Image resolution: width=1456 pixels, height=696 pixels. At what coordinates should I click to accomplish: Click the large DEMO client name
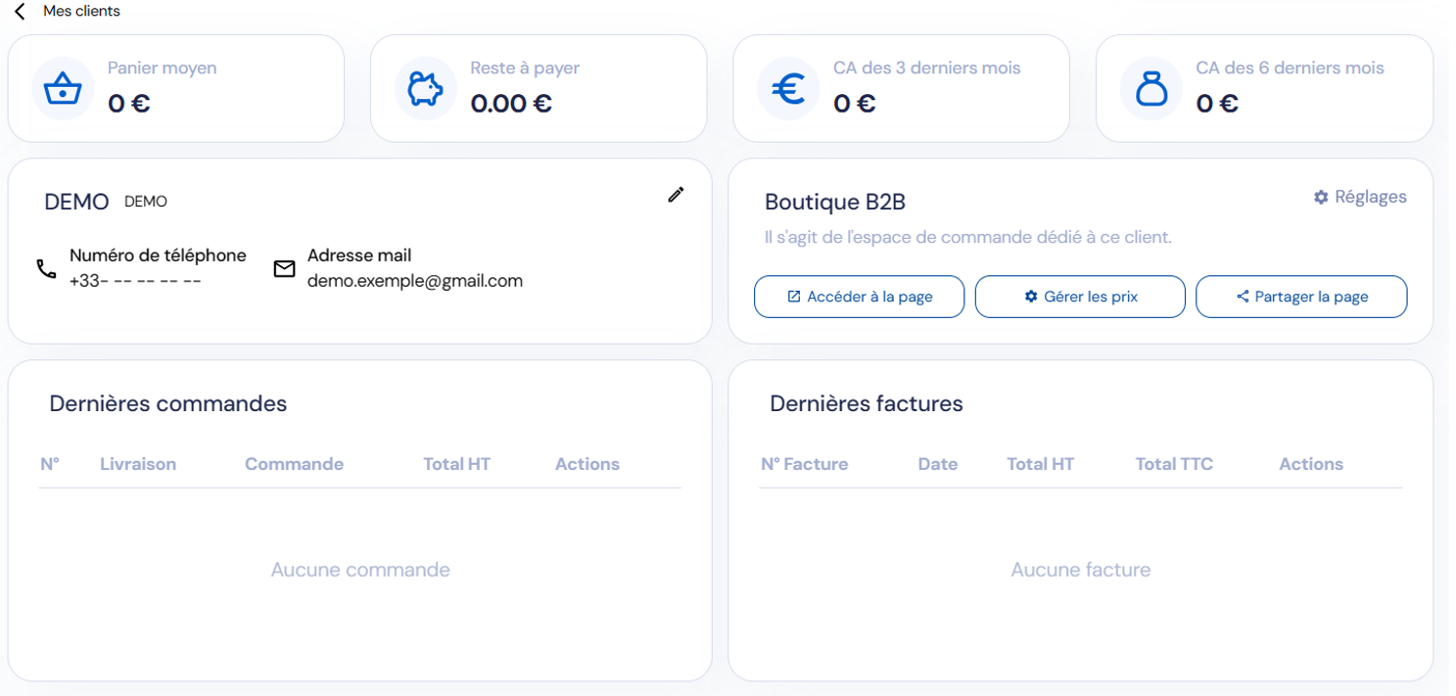tap(76, 202)
